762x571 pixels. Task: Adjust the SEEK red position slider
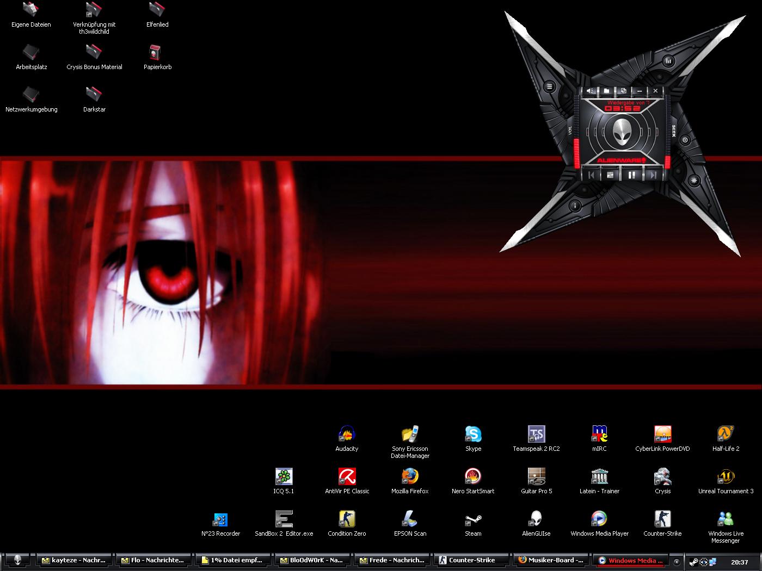(667, 161)
